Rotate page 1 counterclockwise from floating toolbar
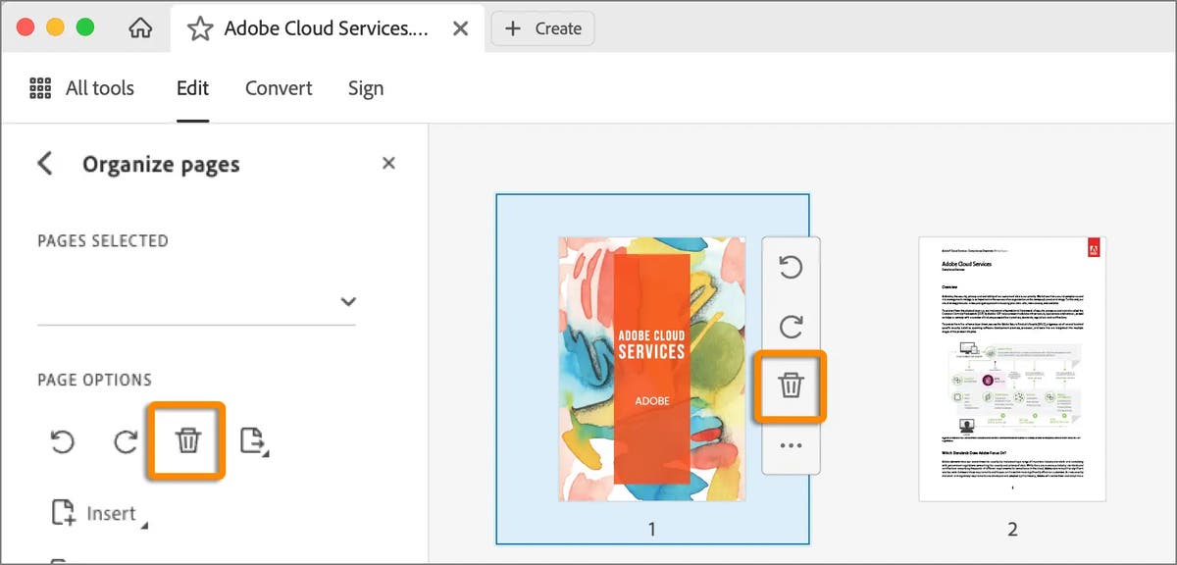The height and width of the screenshot is (565, 1177). click(791, 268)
